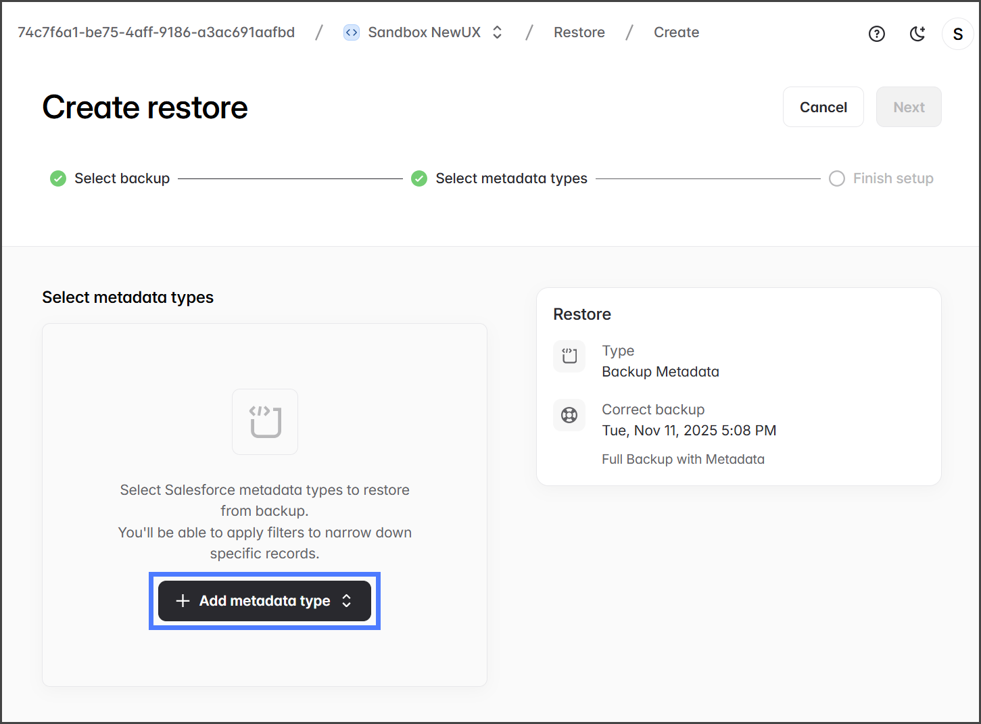Click the Next button
The width and height of the screenshot is (981, 724).
click(x=908, y=107)
